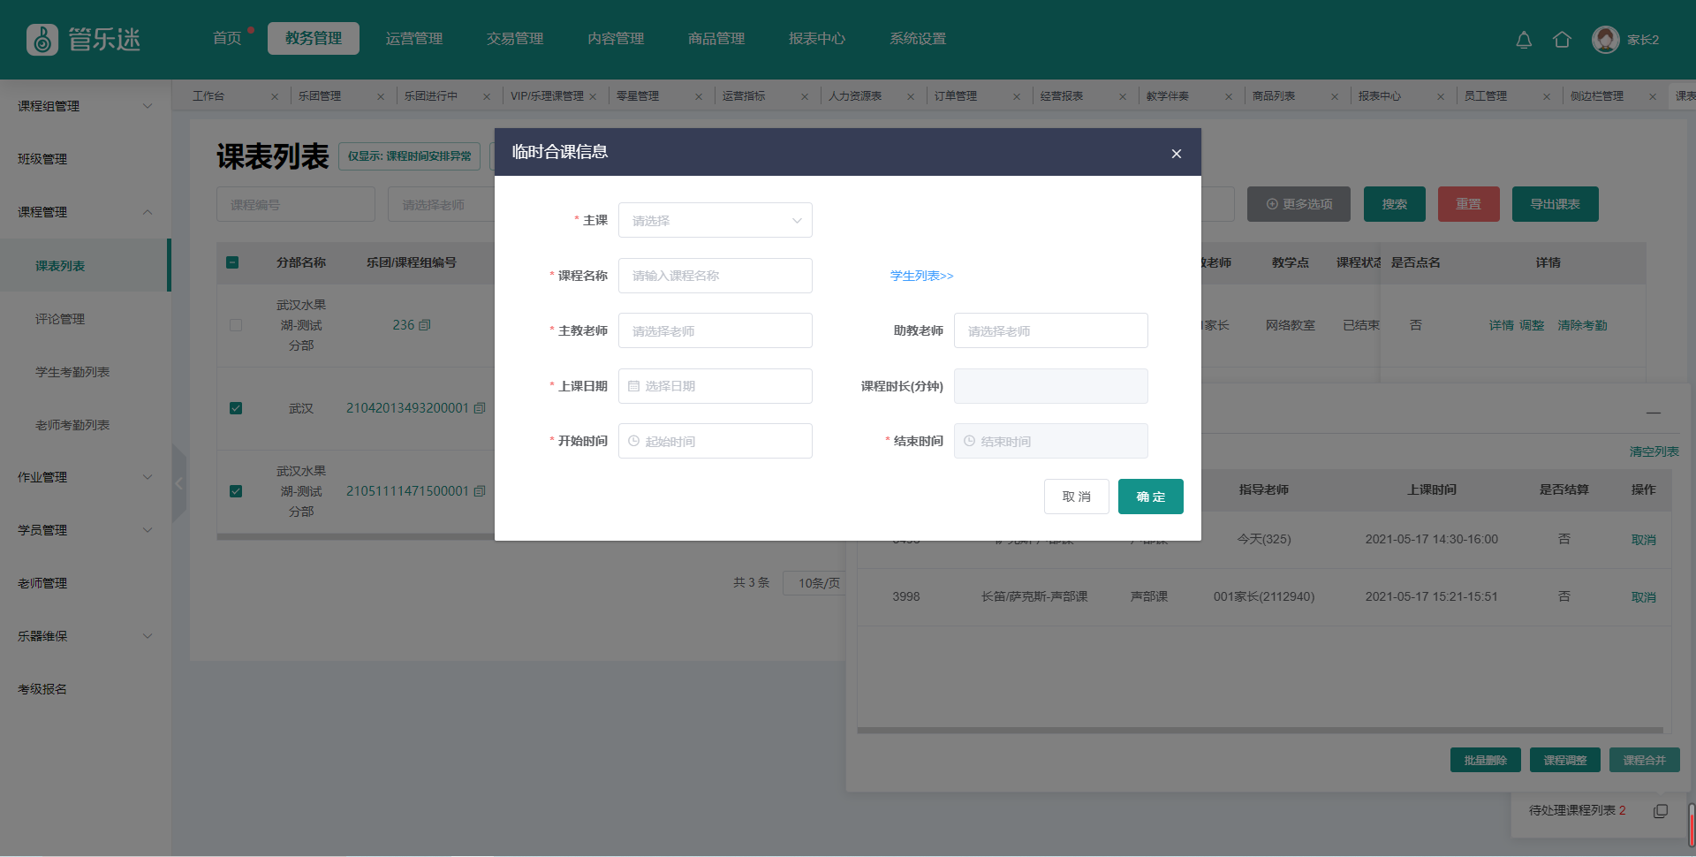Minimize the pending course list panel
The width and height of the screenshot is (1696, 857).
click(x=1653, y=413)
